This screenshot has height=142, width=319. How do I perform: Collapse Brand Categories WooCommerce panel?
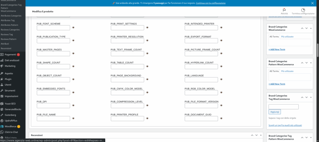(x=311, y=28)
